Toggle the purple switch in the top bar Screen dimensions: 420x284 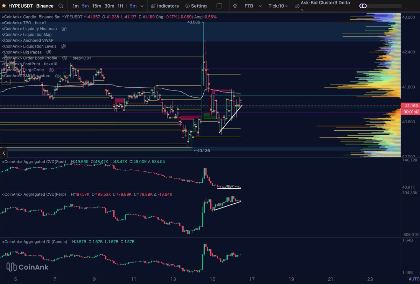point(363,6)
